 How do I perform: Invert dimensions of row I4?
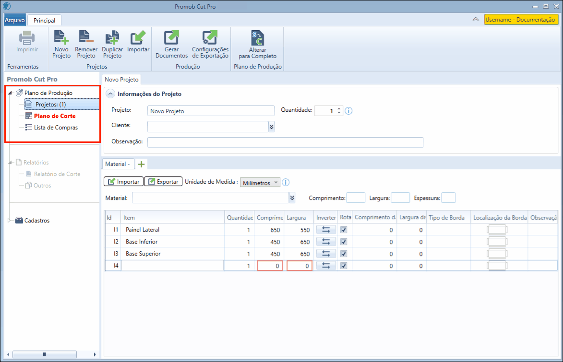tap(326, 266)
